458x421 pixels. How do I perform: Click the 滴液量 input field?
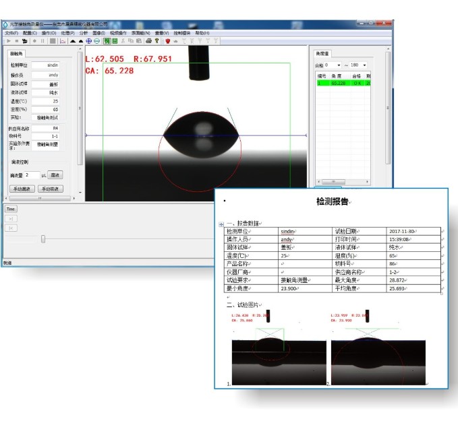(x=32, y=175)
